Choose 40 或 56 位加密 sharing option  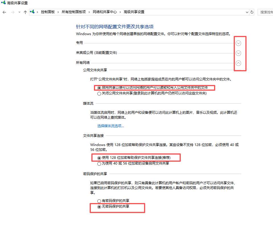(99, 163)
